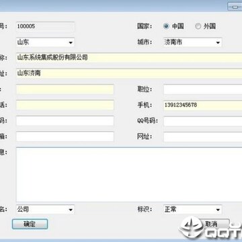Image resolution: width=242 pixels, height=242 pixels.
Task: Select the 外国 radio button
Action: tap(198, 26)
